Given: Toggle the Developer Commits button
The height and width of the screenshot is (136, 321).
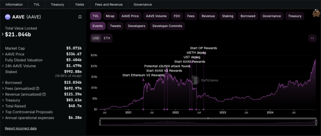Looking at the screenshot, I should tap(167, 26).
